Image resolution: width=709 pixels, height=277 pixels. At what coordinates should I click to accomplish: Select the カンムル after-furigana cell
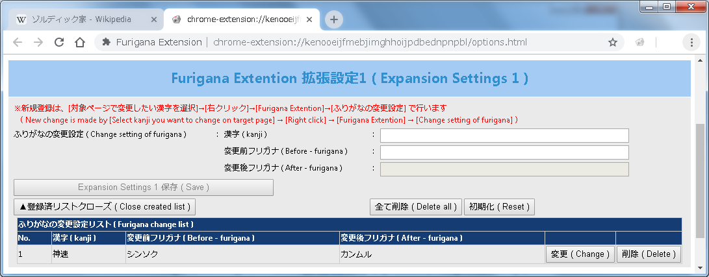pyautogui.click(x=442, y=254)
